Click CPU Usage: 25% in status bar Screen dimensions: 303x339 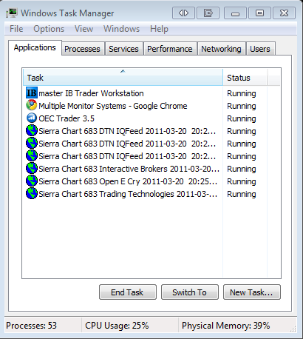(x=117, y=326)
